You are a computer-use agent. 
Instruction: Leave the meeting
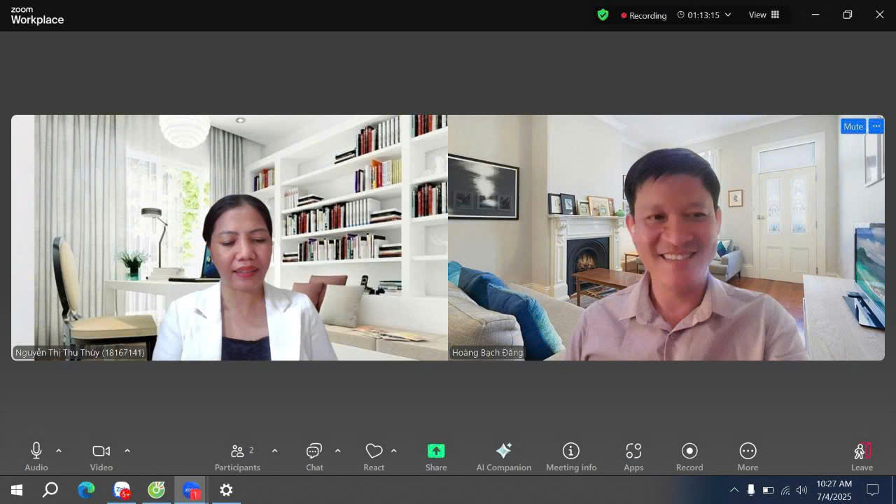pos(862,457)
